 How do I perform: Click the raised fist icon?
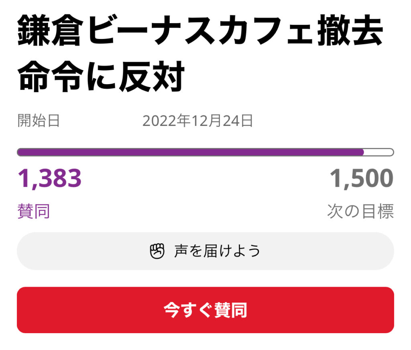(x=157, y=251)
